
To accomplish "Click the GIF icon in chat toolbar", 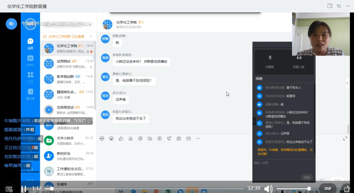I will (102, 138).
